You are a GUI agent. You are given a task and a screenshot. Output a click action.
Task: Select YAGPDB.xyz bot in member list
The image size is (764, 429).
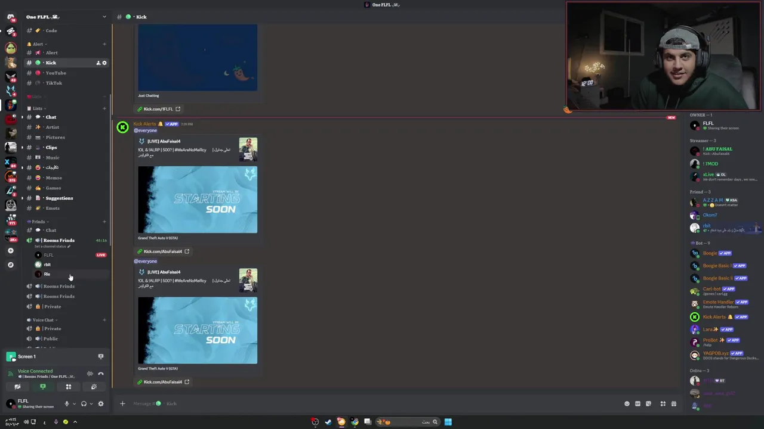tap(725, 355)
